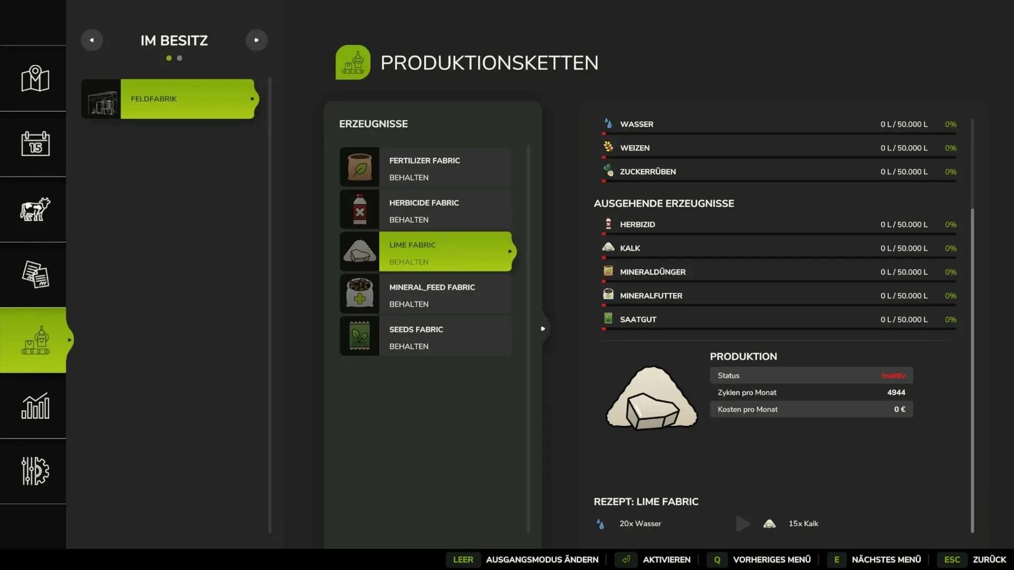Expand panel arrow right of Erzeugnisse list
The image size is (1014, 570).
(x=542, y=329)
